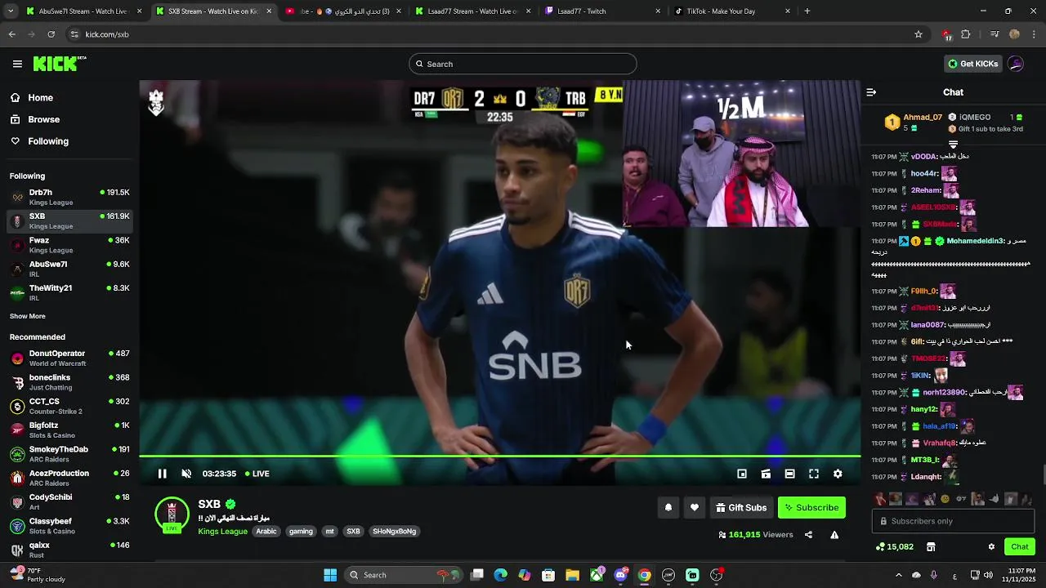The image size is (1046, 588).
Task: Click the site info icon in address bar
Action: point(74,34)
